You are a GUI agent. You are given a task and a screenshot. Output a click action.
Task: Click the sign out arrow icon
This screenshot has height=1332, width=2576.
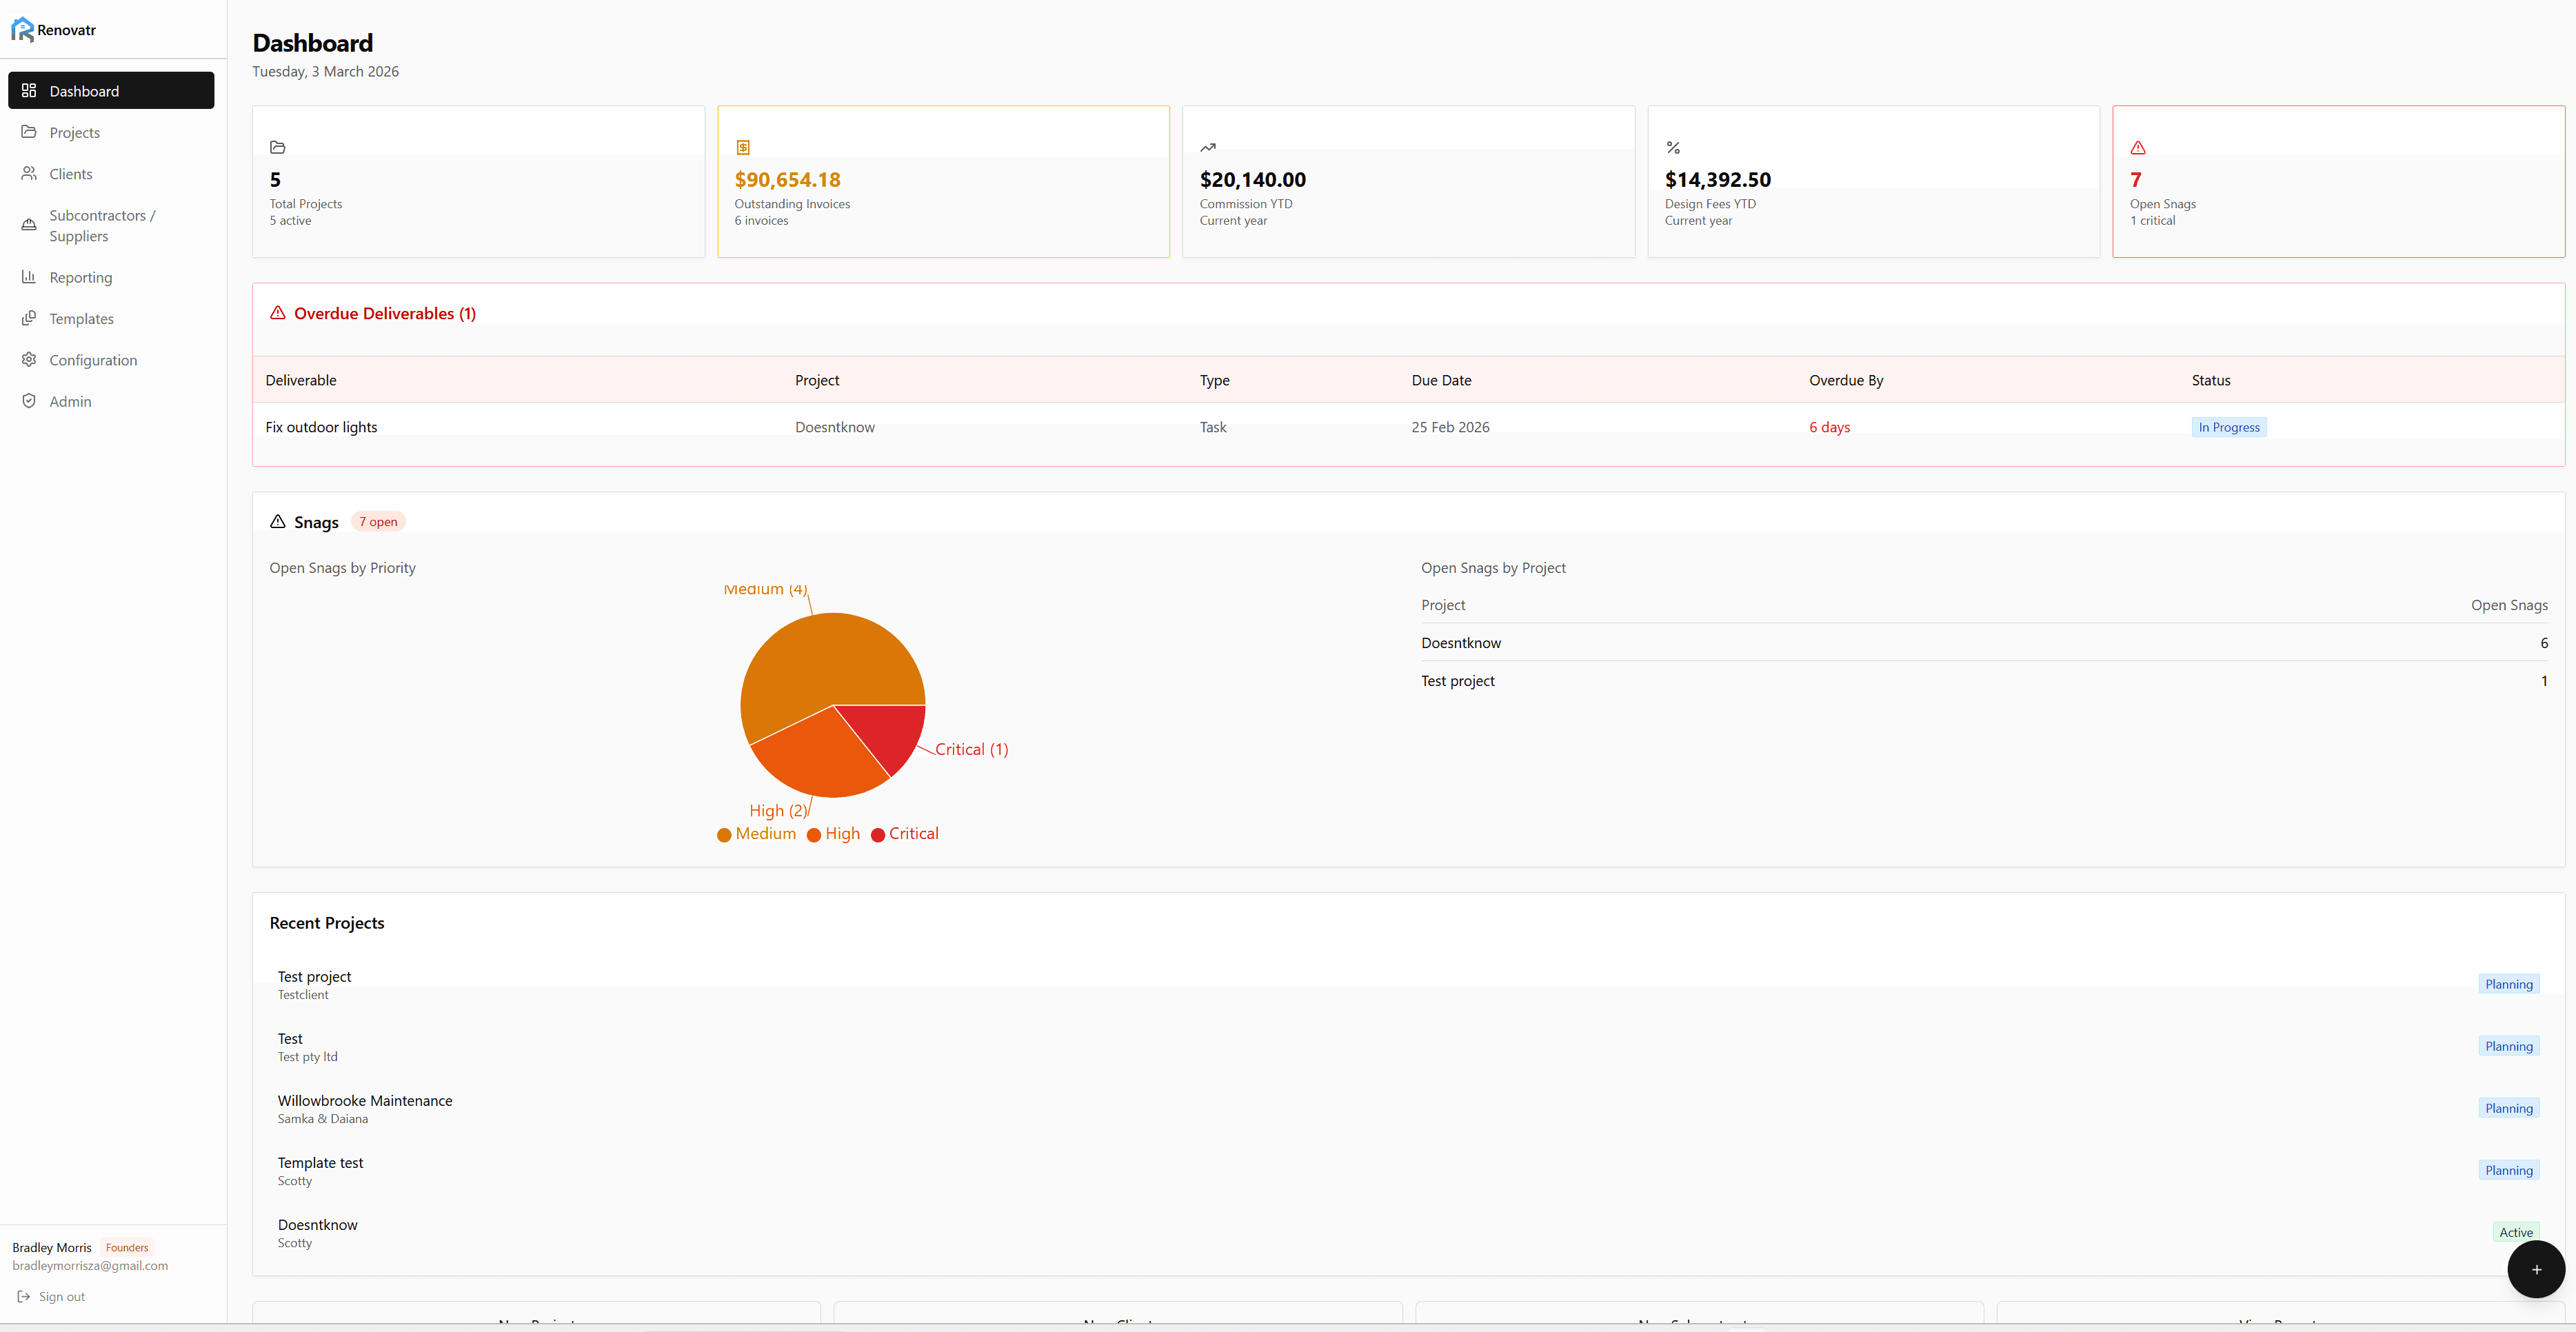coord(24,1296)
